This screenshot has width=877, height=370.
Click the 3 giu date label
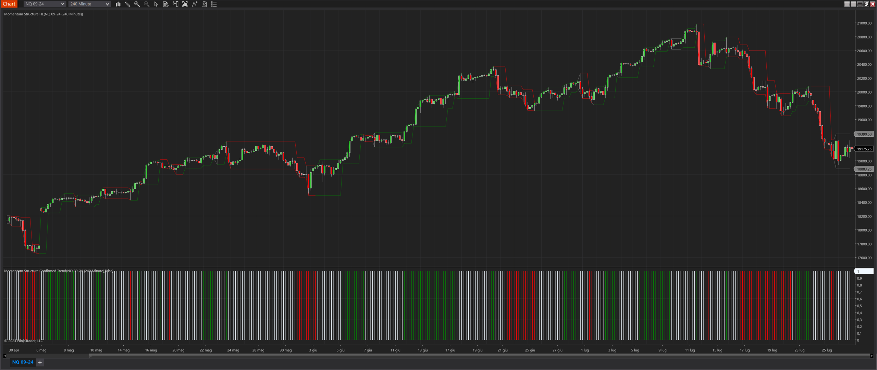313,350
